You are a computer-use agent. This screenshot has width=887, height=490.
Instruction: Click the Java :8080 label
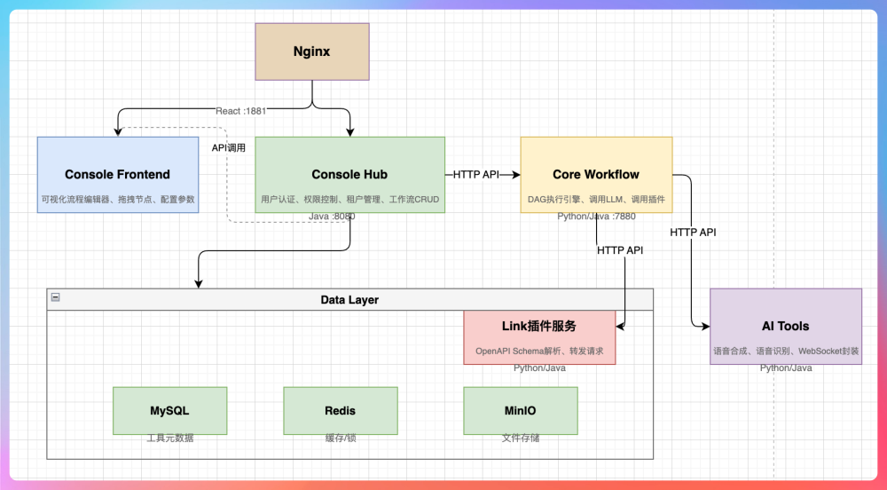tap(332, 216)
